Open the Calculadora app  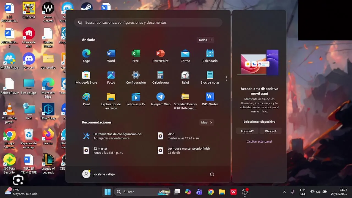pos(161,78)
